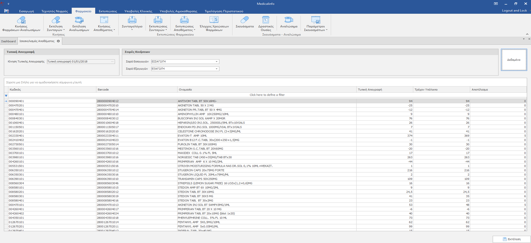Click the Εκτέλεση Συνταγών icon
Screen dimensions: 531x243
click(x=56, y=21)
